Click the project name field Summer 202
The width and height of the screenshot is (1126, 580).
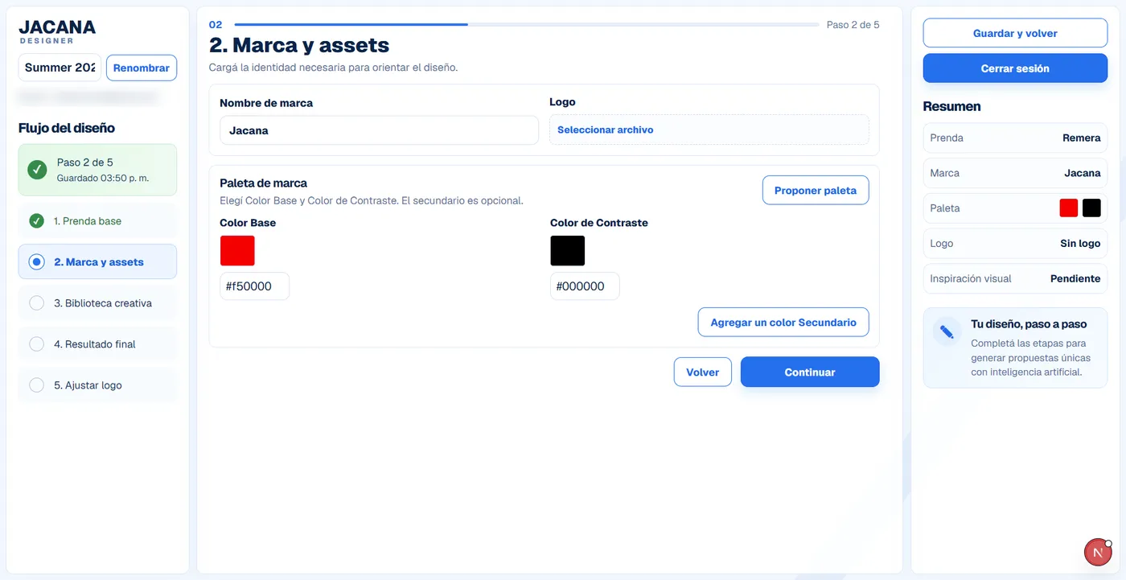60,68
